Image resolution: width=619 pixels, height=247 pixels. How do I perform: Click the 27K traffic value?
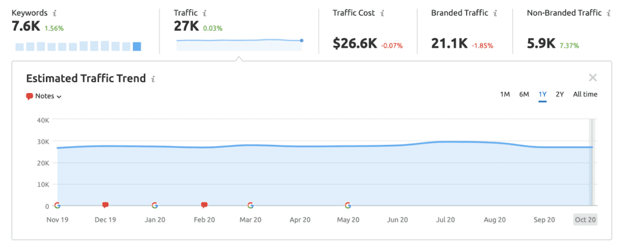186,26
